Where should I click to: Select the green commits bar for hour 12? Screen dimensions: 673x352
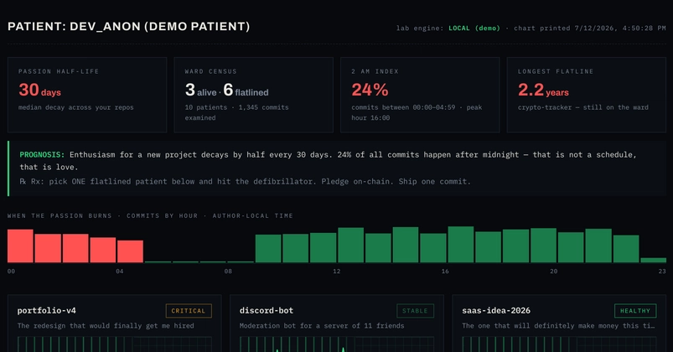[350, 245]
